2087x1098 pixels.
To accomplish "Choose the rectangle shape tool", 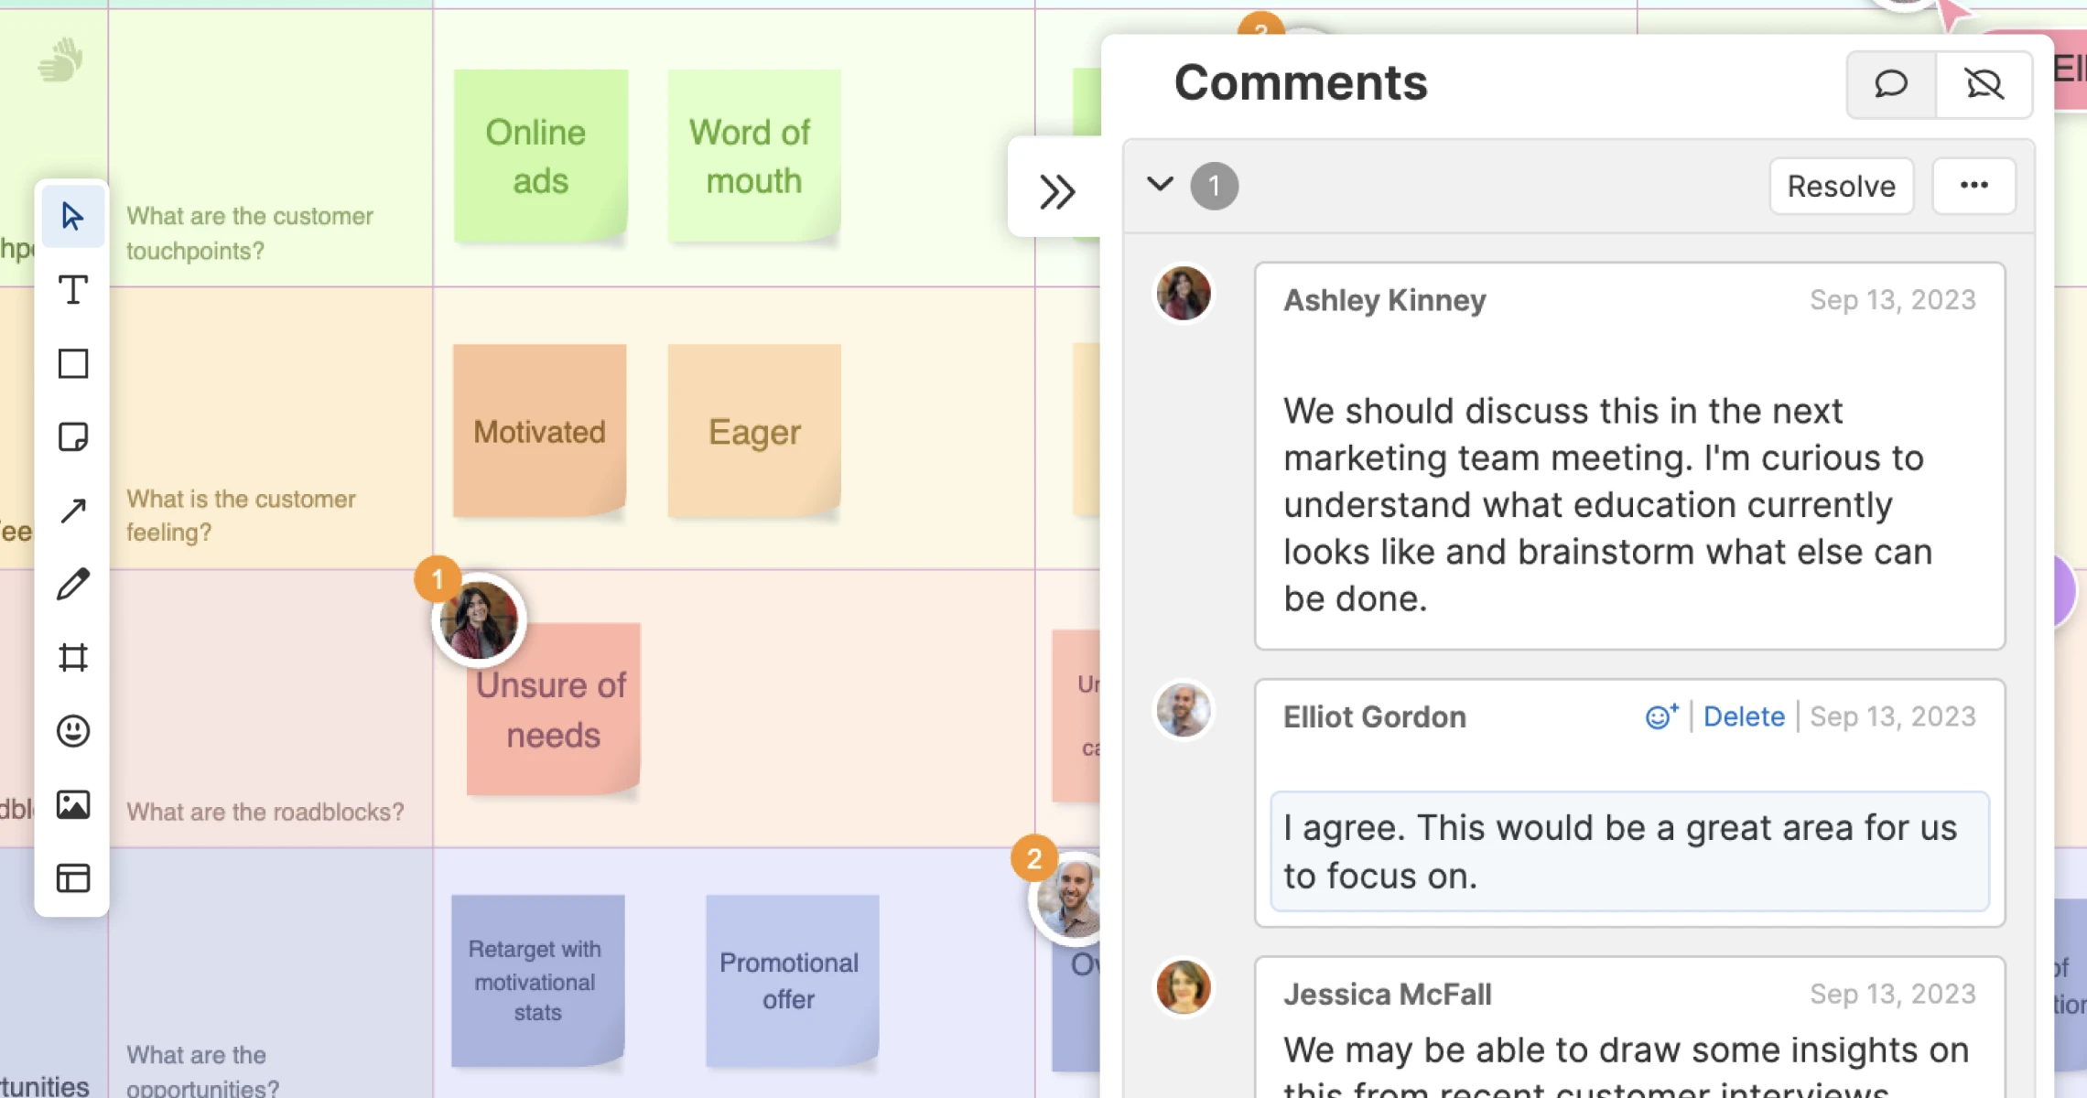I will click(x=72, y=363).
